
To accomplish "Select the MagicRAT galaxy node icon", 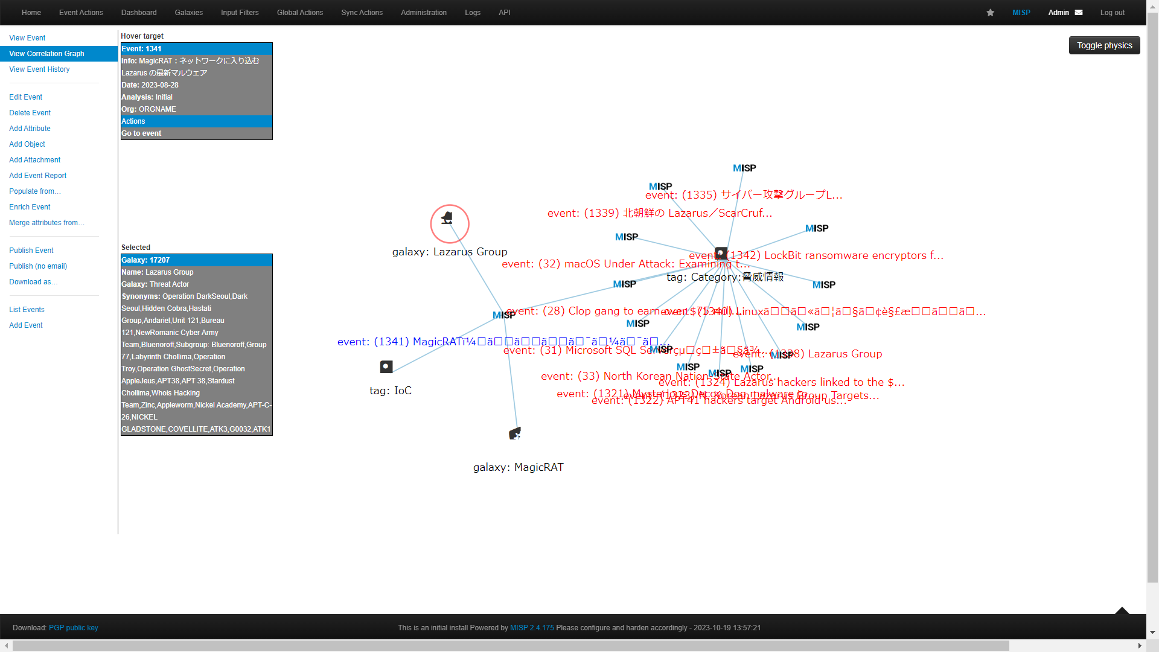I will pyautogui.click(x=515, y=433).
